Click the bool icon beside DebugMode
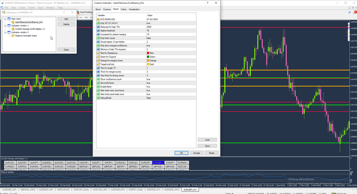Viewport: 357px width, 194px height. (98, 98)
